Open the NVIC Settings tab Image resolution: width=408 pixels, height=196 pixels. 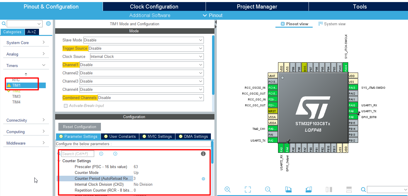click(157, 136)
